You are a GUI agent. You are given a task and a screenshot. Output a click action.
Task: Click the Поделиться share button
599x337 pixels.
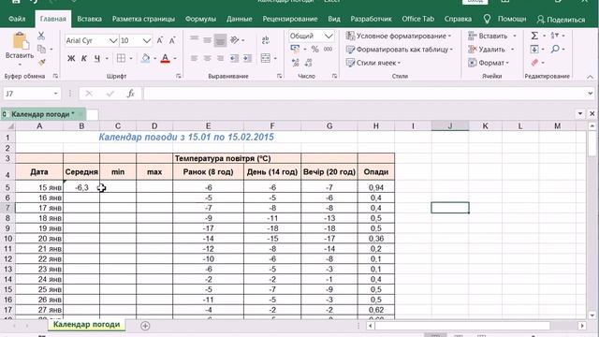click(561, 19)
